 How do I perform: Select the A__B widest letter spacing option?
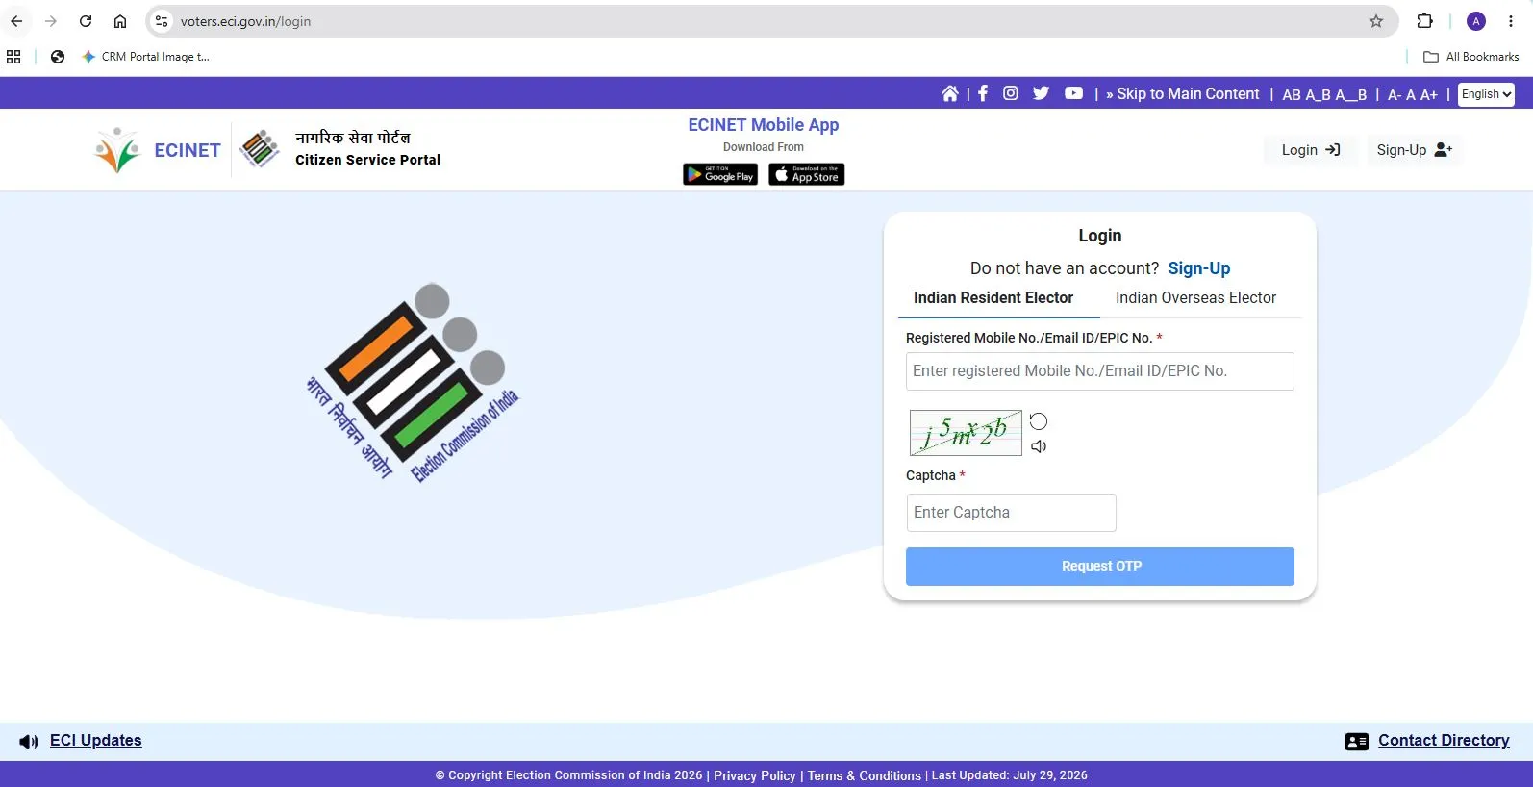point(1351,94)
